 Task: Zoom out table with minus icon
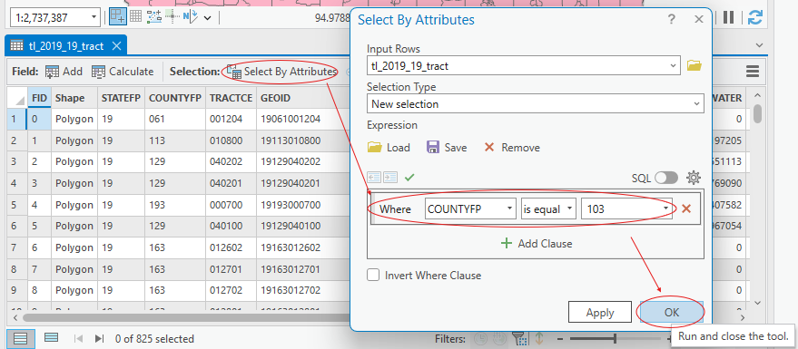click(560, 338)
